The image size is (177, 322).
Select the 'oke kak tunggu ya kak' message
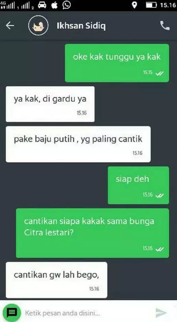(x=117, y=63)
